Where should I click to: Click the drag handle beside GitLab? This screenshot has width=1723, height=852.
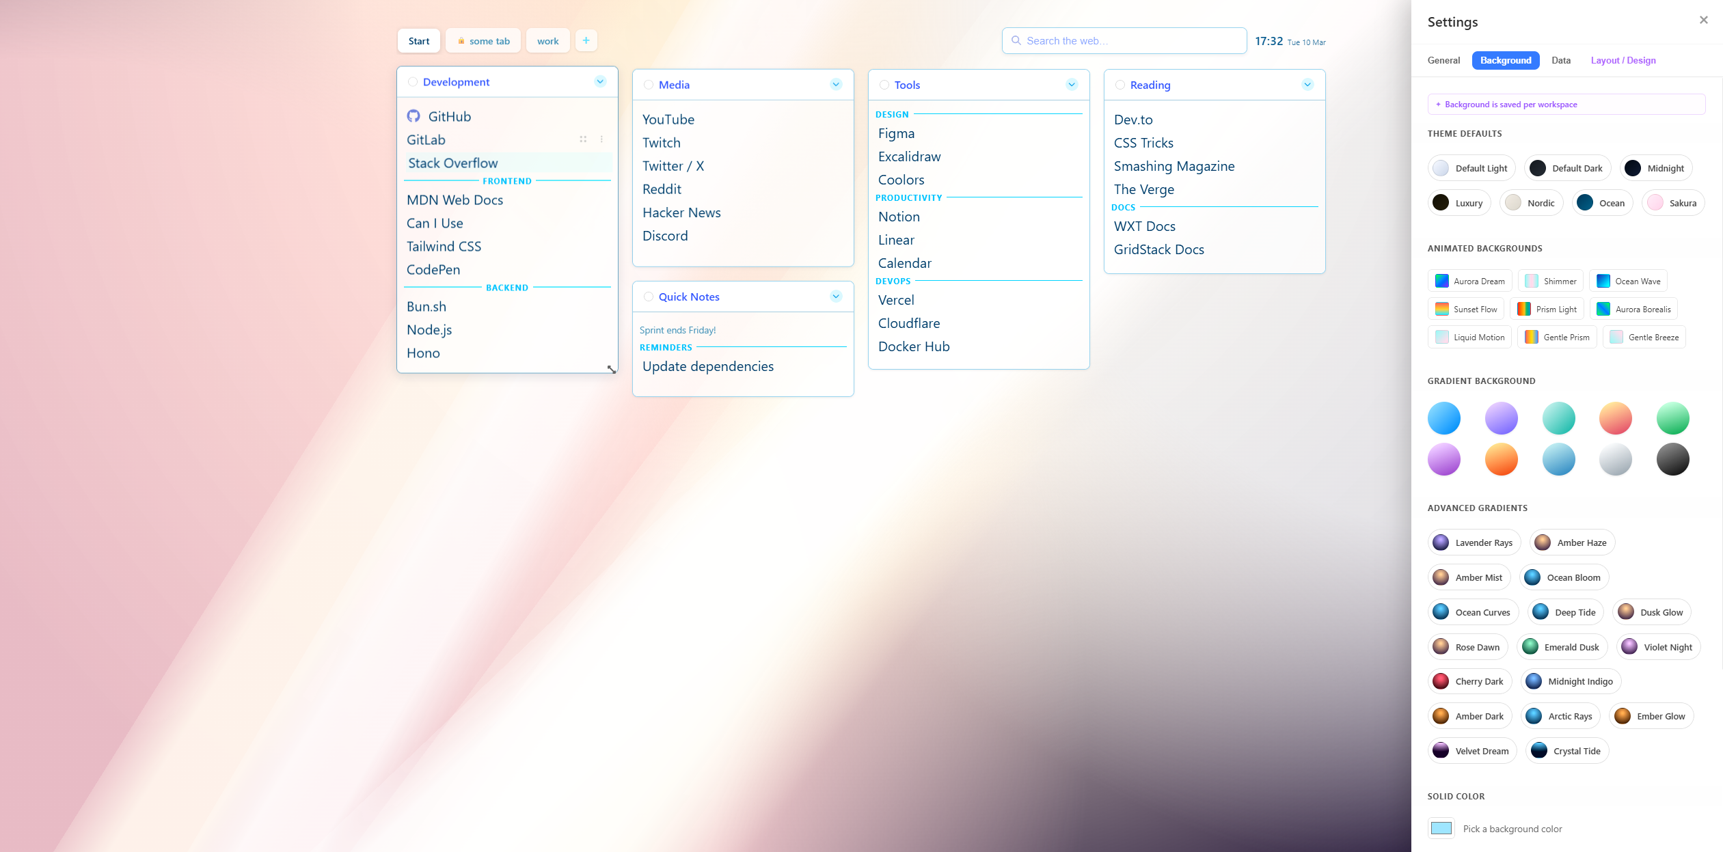(x=583, y=139)
